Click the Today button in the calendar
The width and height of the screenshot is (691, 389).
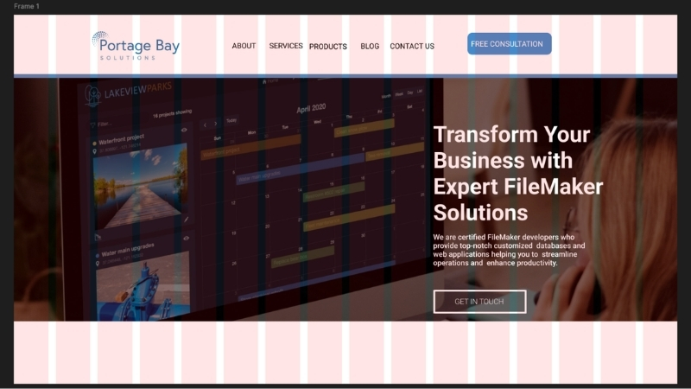[231, 121]
